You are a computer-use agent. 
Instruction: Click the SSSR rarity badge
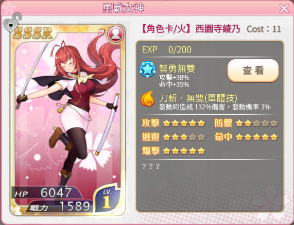tap(33, 34)
